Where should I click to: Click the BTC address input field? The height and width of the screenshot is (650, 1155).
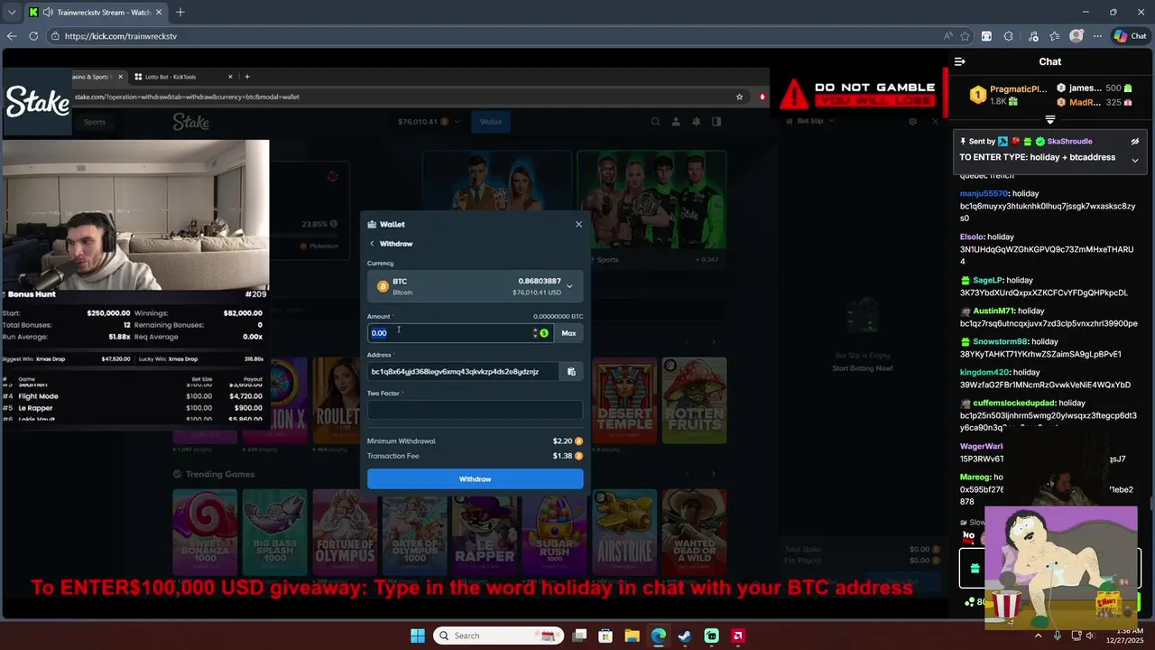pyautogui.click(x=463, y=371)
